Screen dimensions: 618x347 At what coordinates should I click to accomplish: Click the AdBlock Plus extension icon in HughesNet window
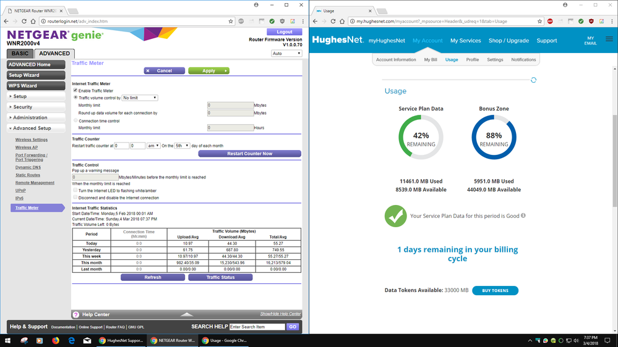(x=550, y=21)
